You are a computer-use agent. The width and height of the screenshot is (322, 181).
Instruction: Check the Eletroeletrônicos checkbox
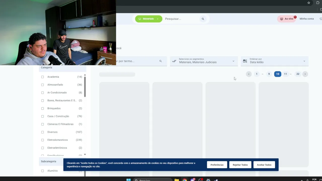(x=43, y=148)
